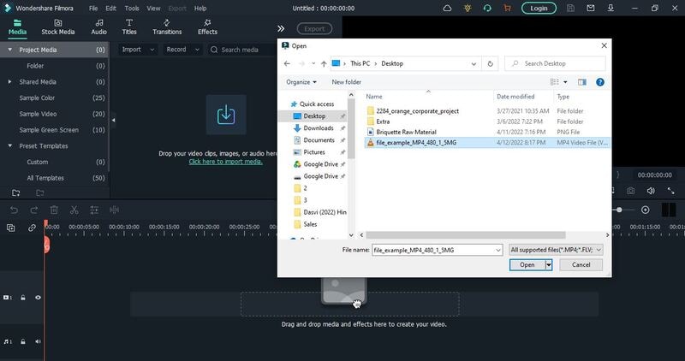Open the Help menu
Screen dimensions: 685x361
tap(200, 9)
